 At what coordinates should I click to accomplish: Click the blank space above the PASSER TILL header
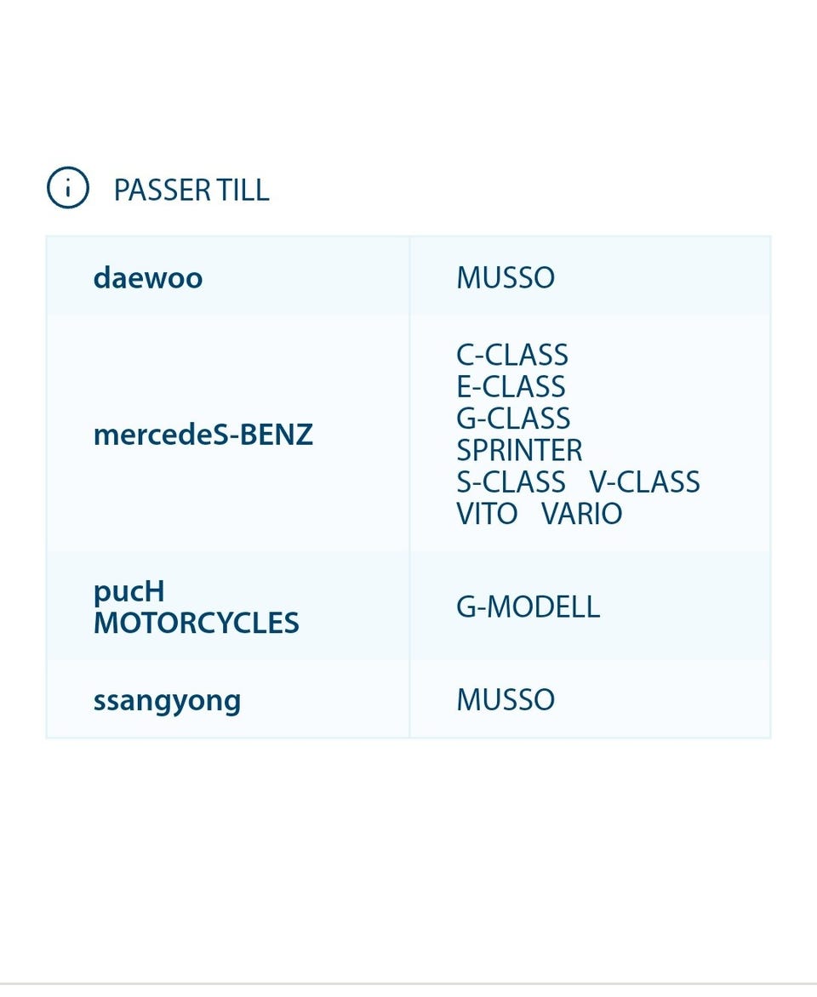408,85
